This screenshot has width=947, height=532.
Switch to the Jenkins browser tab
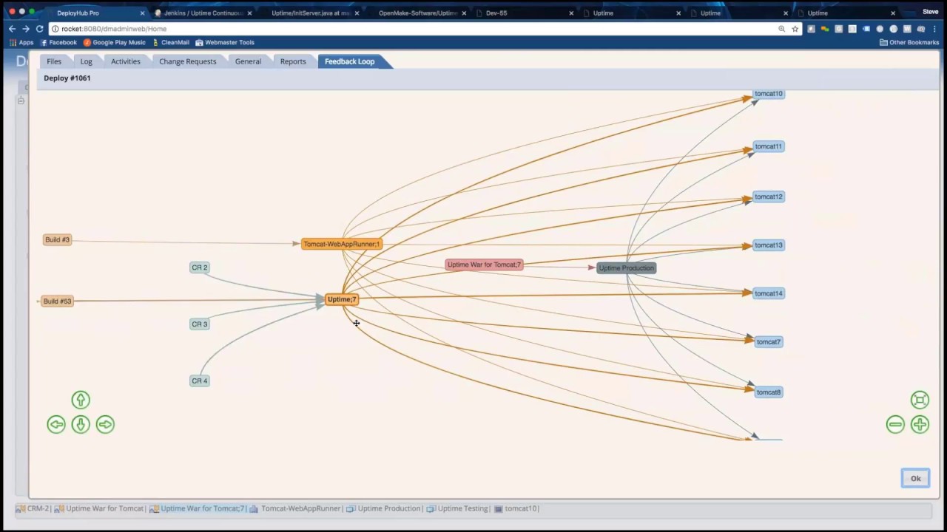click(203, 13)
